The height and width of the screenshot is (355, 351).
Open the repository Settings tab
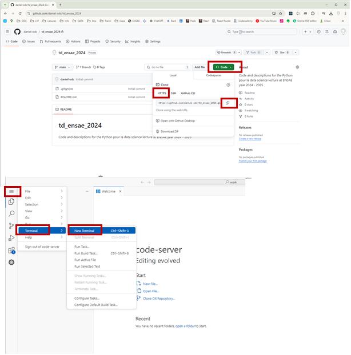point(153,42)
